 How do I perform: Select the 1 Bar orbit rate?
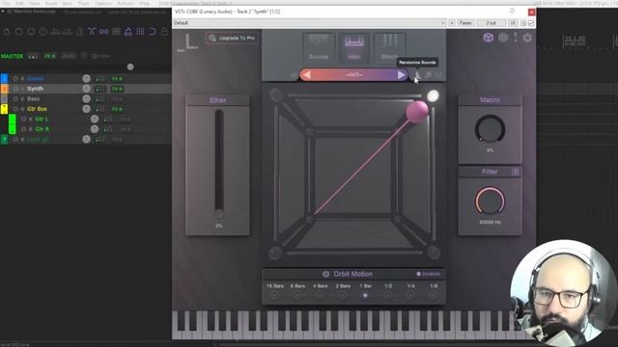pos(365,295)
